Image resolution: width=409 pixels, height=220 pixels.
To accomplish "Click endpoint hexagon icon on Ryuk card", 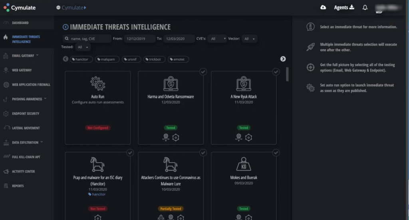I will coord(248,137).
